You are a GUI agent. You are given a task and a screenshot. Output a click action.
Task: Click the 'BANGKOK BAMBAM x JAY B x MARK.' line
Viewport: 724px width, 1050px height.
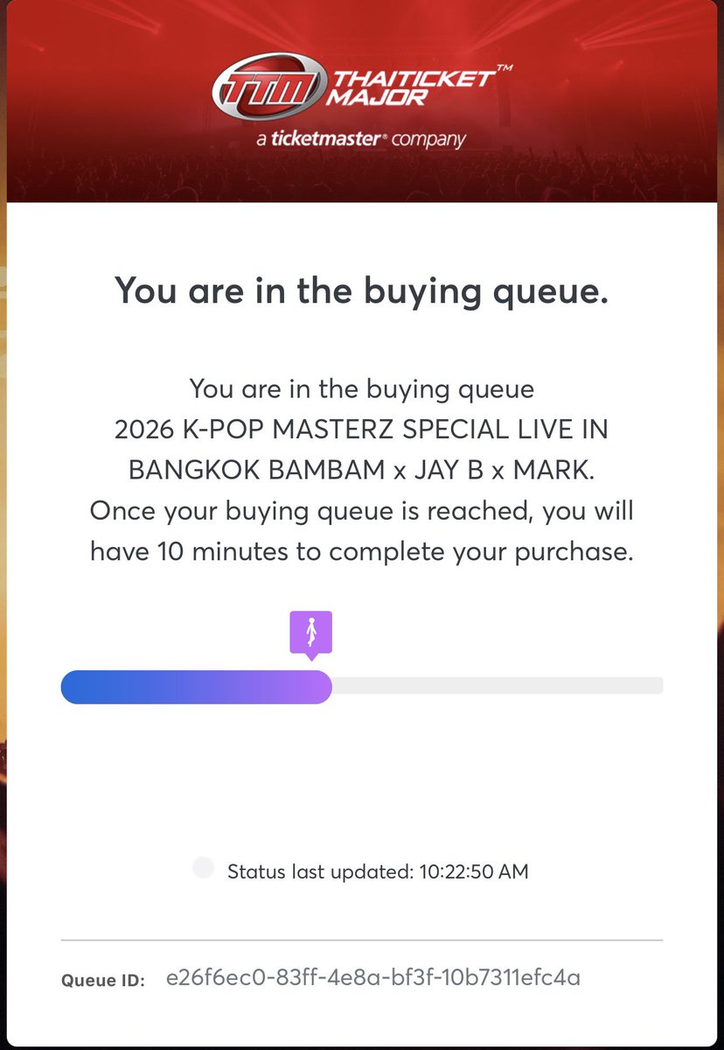[362, 470]
